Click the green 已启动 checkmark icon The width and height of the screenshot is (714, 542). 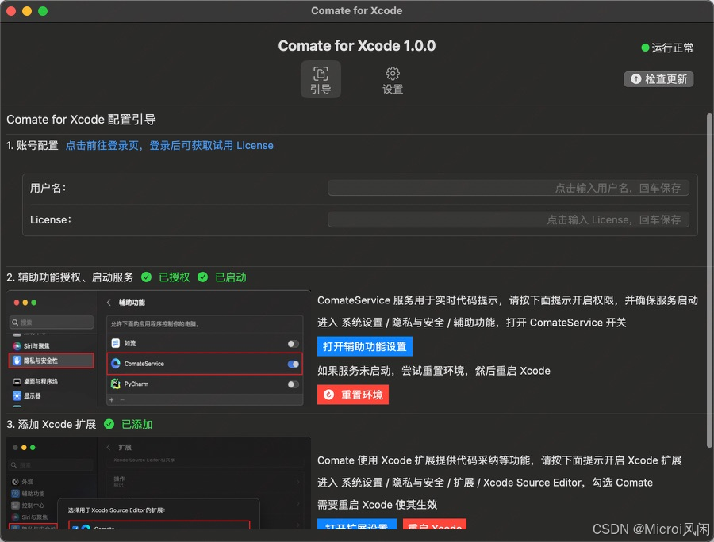[202, 277]
